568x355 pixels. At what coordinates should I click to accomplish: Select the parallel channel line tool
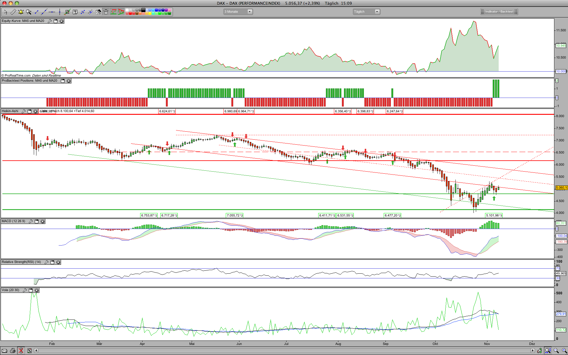click(x=90, y=12)
